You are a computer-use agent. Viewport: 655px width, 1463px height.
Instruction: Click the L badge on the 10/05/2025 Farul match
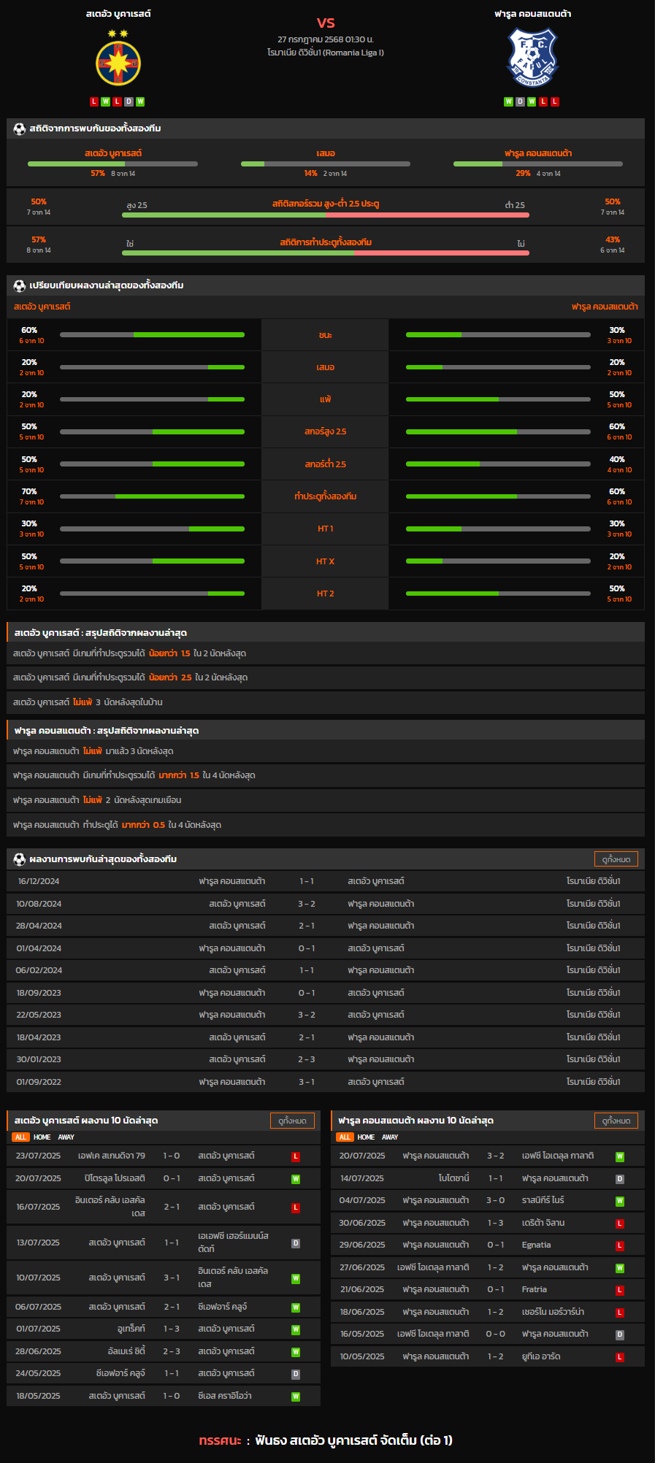[x=620, y=1357]
